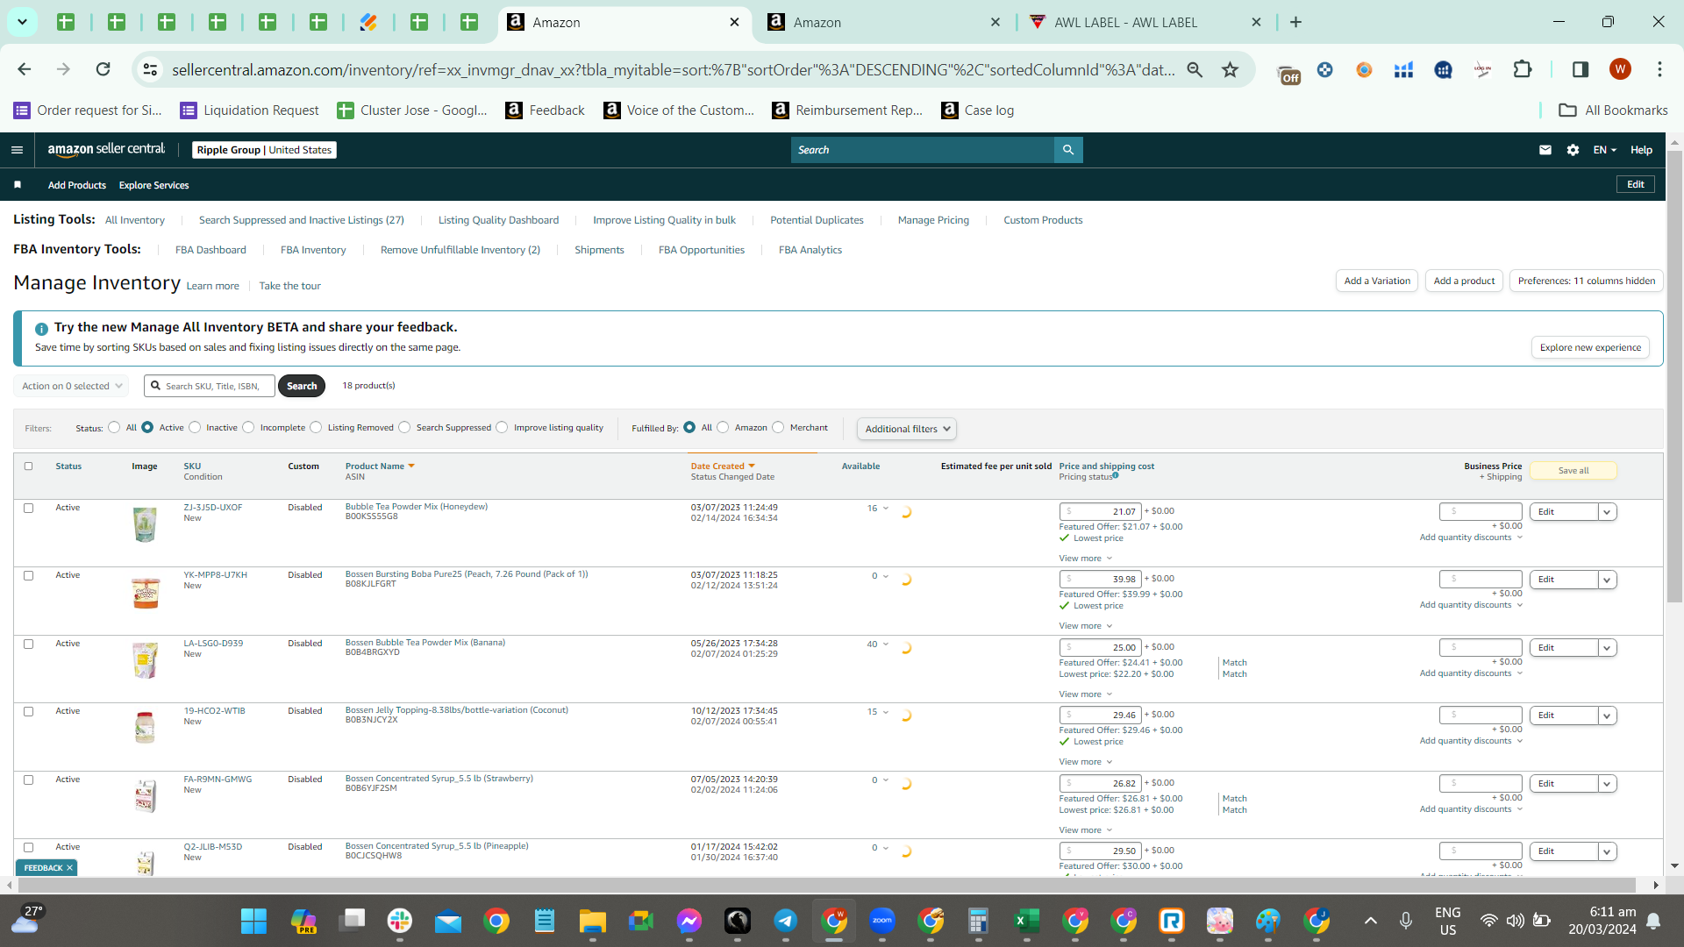The width and height of the screenshot is (1684, 947).
Task: Open Edit dropdown arrow for Honeydew row
Action: click(1607, 512)
